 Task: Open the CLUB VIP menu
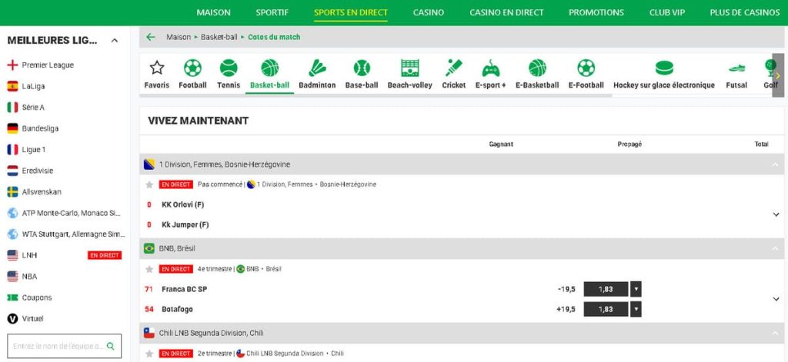667,12
